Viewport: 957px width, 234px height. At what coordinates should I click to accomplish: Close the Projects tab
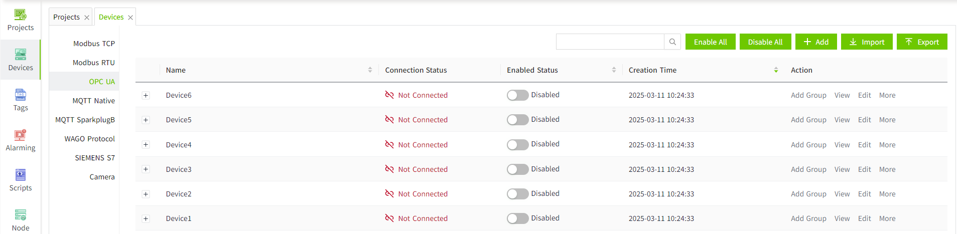[87, 18]
